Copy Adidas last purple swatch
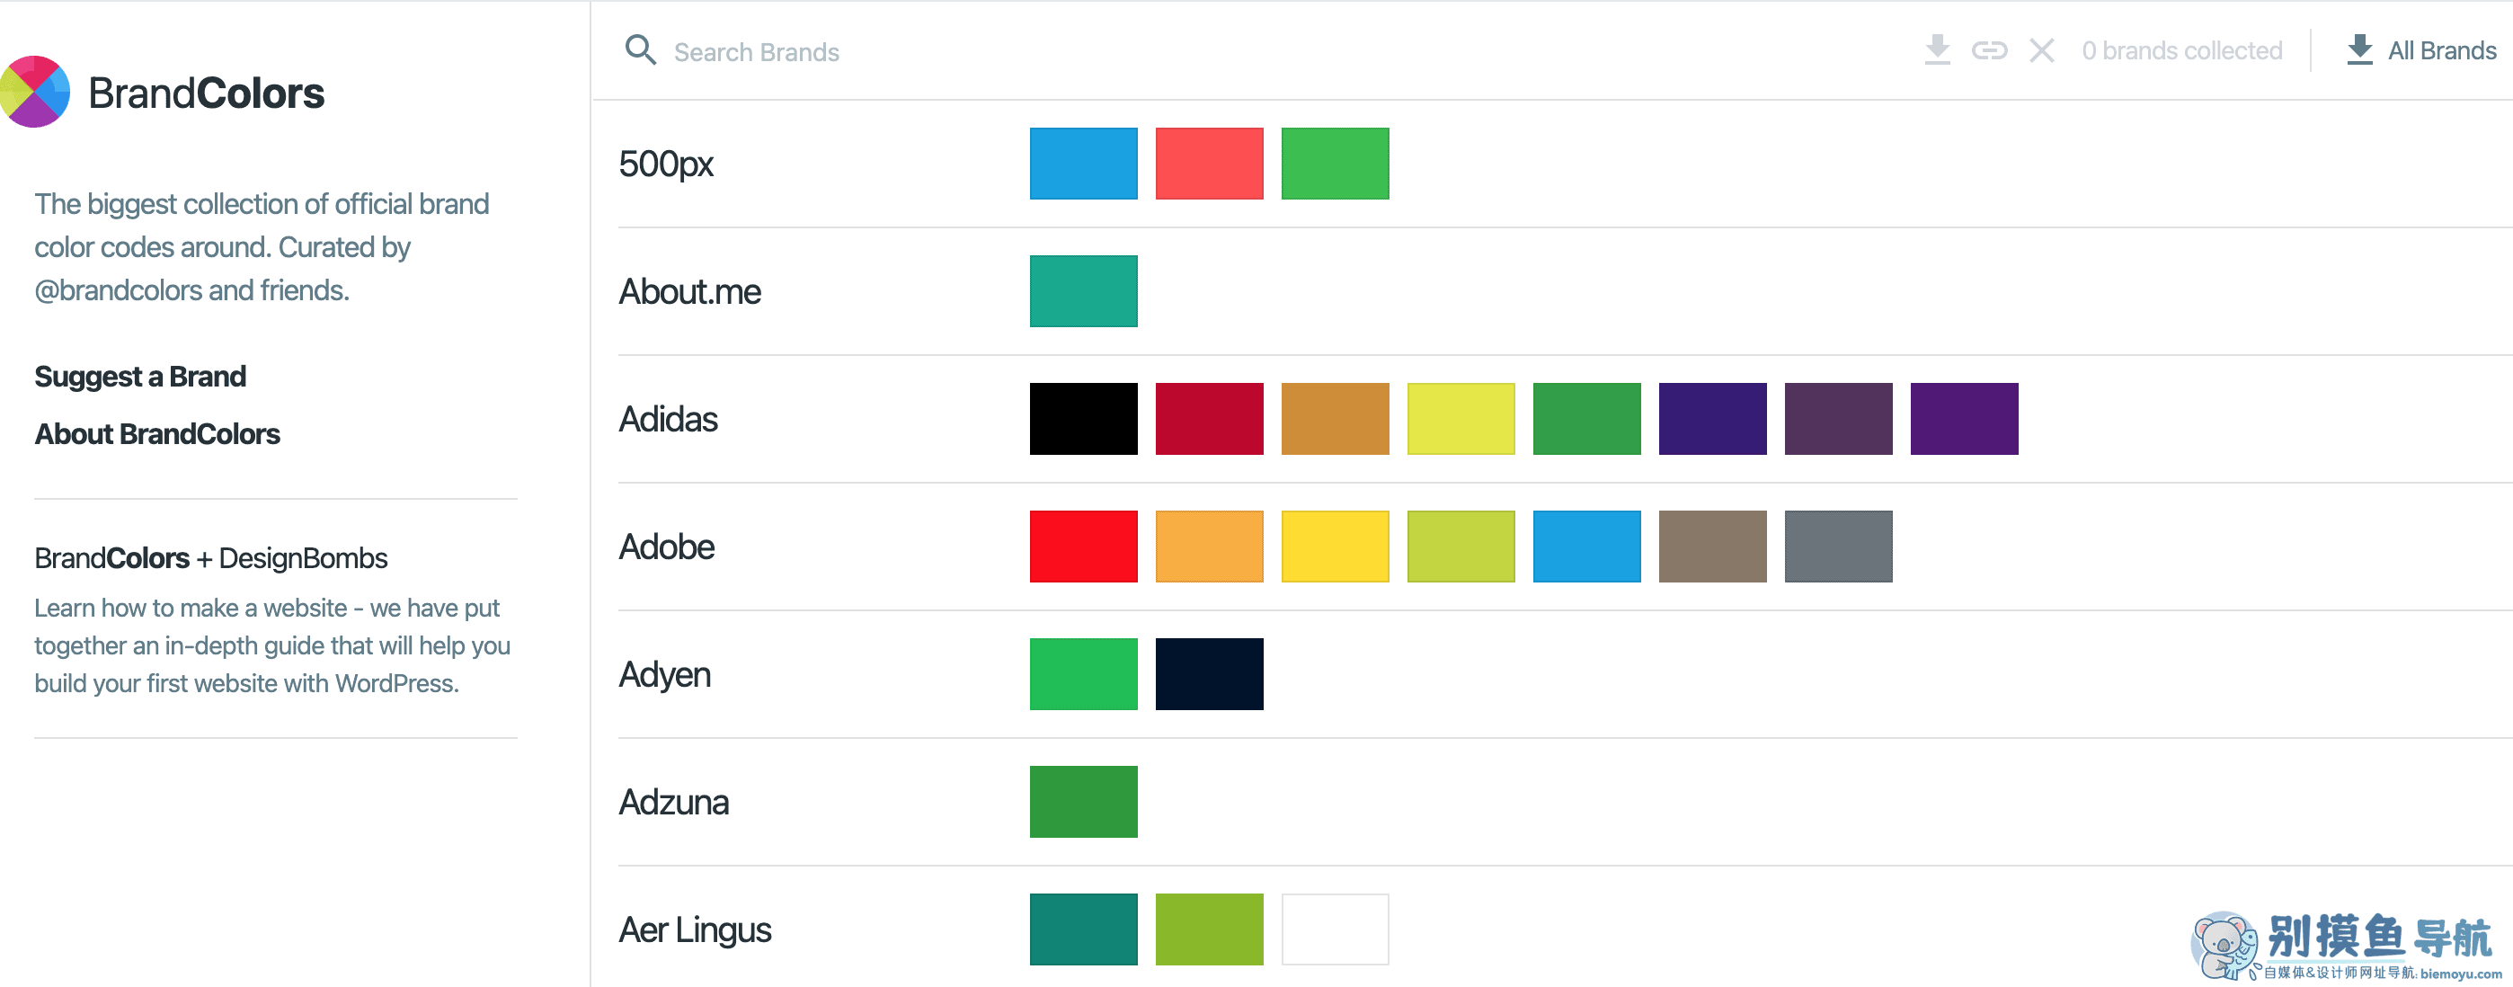 [1965, 420]
